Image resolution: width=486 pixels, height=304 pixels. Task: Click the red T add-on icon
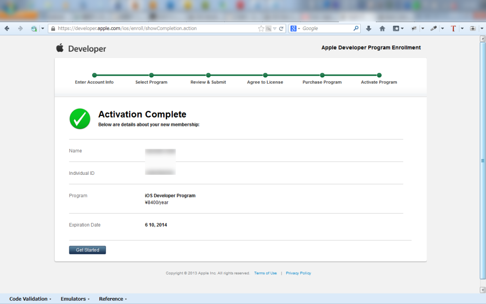(x=453, y=28)
